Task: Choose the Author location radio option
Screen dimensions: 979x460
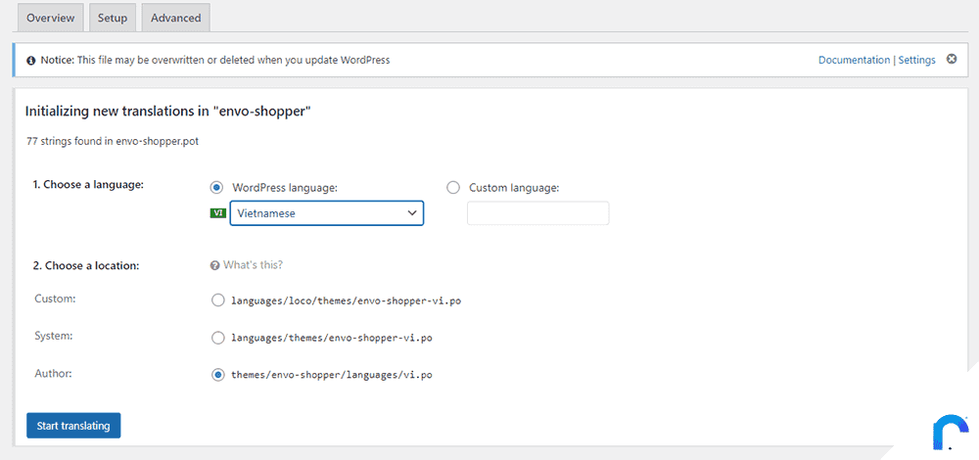Action: click(x=218, y=375)
